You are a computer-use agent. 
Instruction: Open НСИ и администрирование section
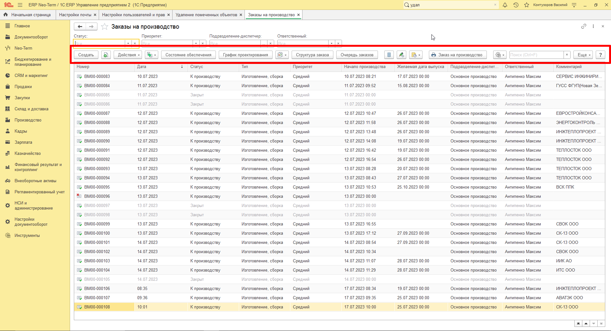tap(34, 206)
